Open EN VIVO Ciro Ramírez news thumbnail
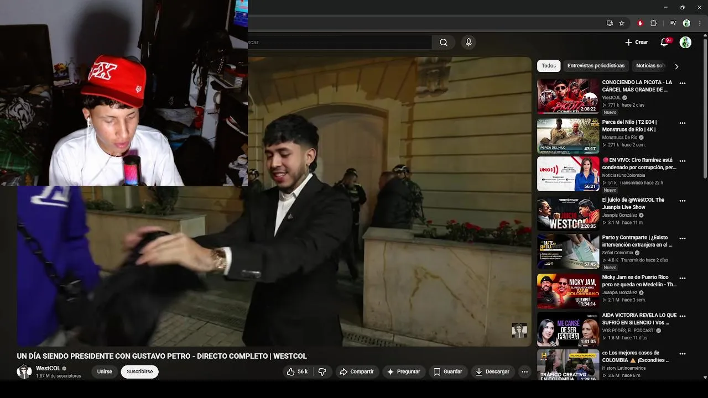The height and width of the screenshot is (398, 708). pyautogui.click(x=568, y=174)
